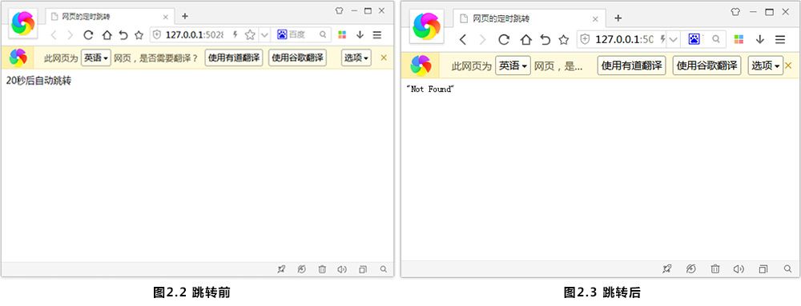801x306 pixels.
Task: Toggle sound speaker icon in right status bar
Action: pyautogui.click(x=739, y=268)
